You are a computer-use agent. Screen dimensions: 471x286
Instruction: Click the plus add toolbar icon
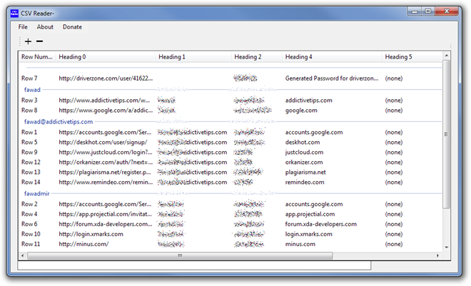point(28,41)
